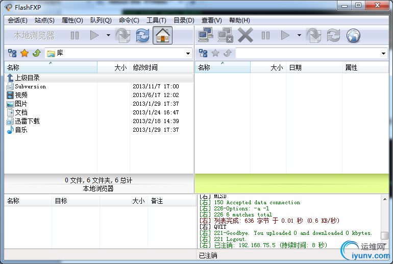393x264 pixels.
Task: Toggle the local browser home icon
Action: pyautogui.click(x=163, y=35)
